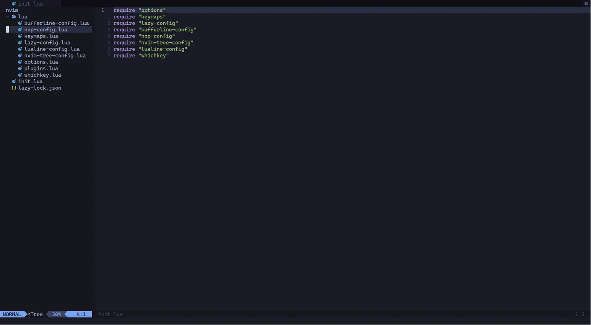Click the 4:1 position segment in the statusline
591x325 pixels.
coord(81,314)
